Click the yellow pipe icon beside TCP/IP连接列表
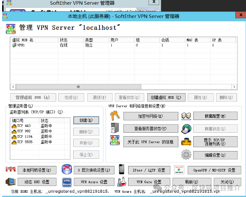Screen dimensions: 246x197 (186, 142)
